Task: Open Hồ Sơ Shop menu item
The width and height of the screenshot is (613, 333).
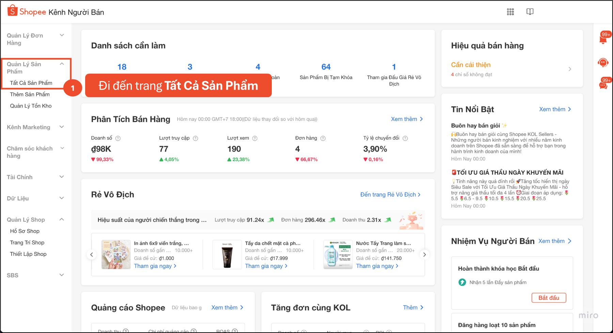Action: (x=25, y=231)
